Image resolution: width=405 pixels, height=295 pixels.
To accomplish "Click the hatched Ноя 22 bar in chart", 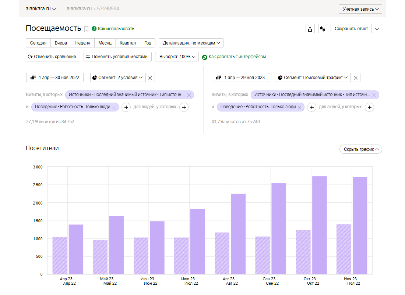I will coord(344,249).
